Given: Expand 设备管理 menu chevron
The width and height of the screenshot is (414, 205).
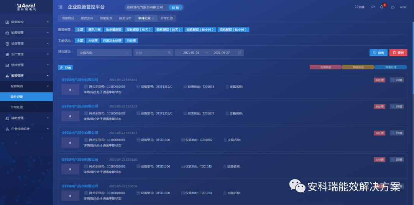Looking at the screenshot, I should (x=48, y=44).
